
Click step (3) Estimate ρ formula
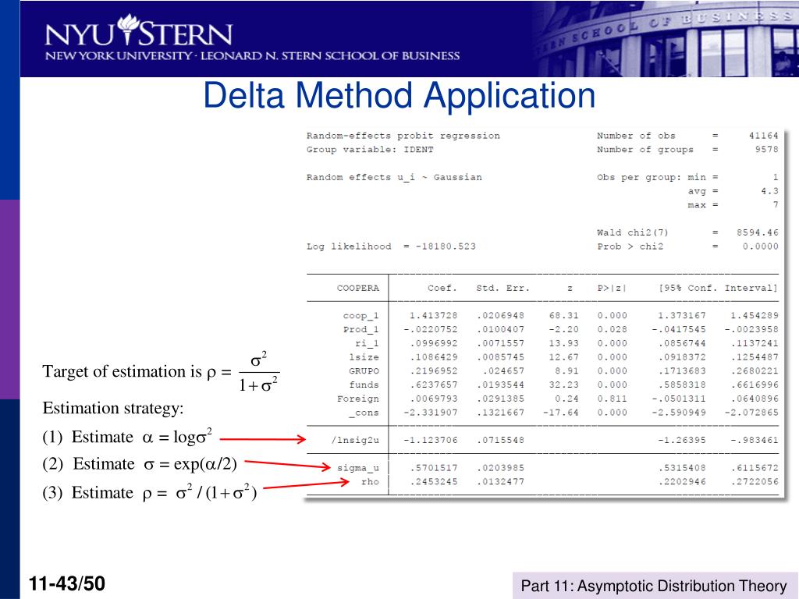[150, 493]
